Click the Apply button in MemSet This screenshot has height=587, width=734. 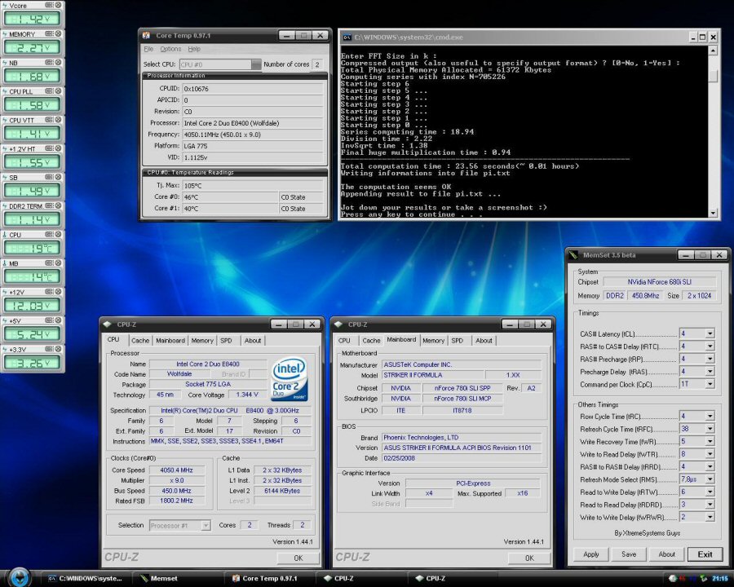tap(591, 554)
